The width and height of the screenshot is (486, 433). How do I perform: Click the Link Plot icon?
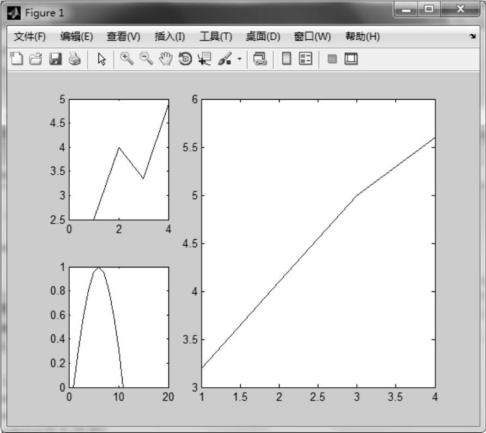tap(260, 59)
